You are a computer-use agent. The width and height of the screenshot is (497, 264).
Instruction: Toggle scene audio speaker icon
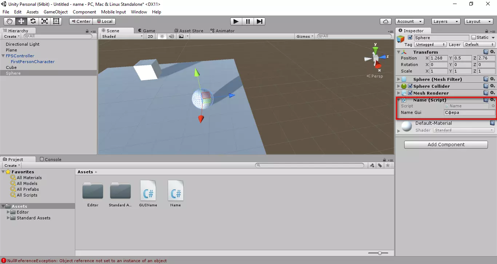171,36
